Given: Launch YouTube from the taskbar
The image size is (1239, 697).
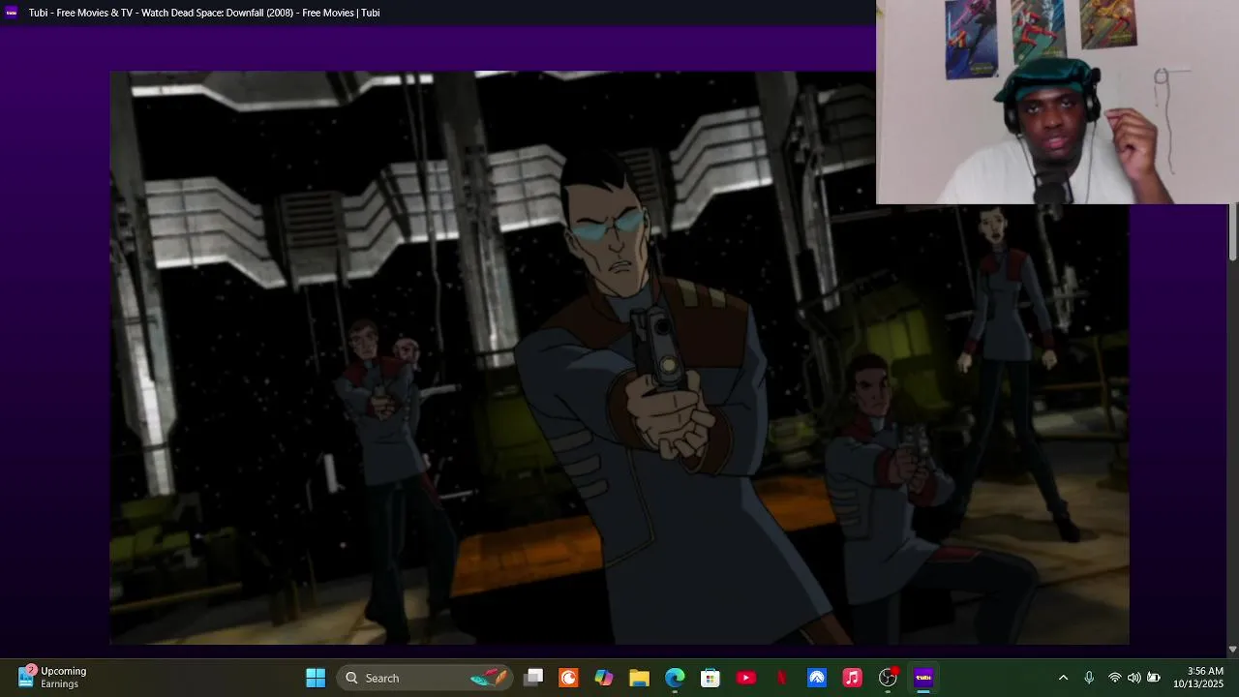Looking at the screenshot, I should [745, 678].
